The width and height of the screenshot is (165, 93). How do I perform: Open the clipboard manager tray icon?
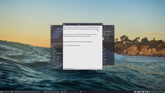(147, 92)
